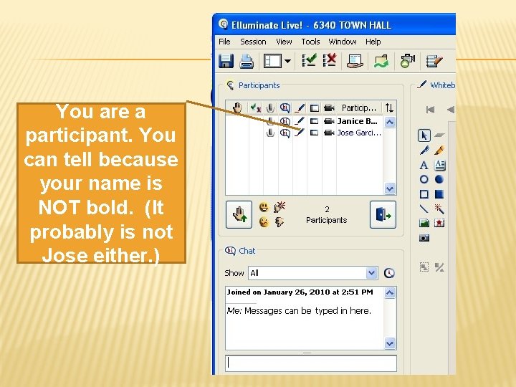The image size is (516, 387).
Task: Click the Print toolbar icon
Action: click(247, 61)
